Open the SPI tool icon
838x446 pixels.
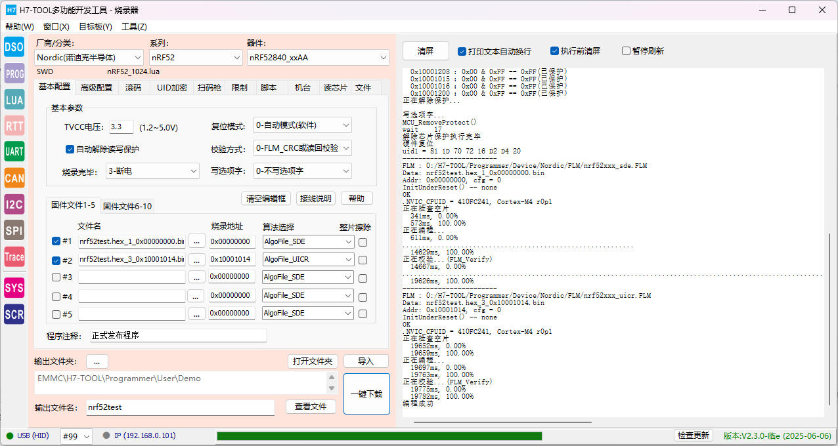coord(14,230)
